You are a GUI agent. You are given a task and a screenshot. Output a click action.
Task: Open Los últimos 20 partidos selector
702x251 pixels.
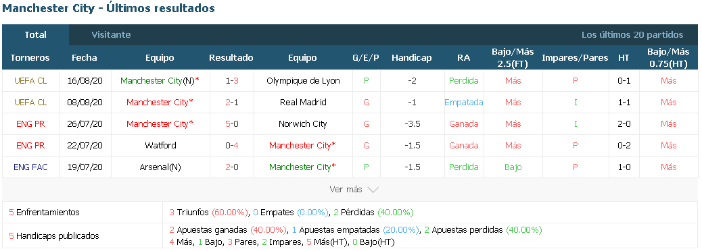[x=632, y=35]
